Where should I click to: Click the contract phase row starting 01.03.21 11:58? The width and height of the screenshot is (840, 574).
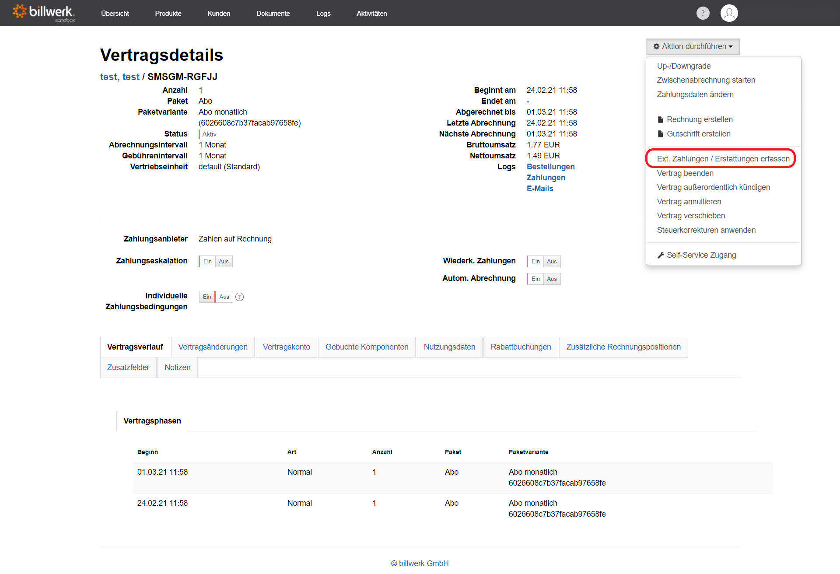tap(453, 478)
